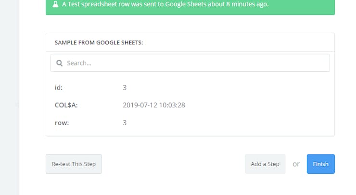Click the flask icon in green banner

(x=55, y=4)
